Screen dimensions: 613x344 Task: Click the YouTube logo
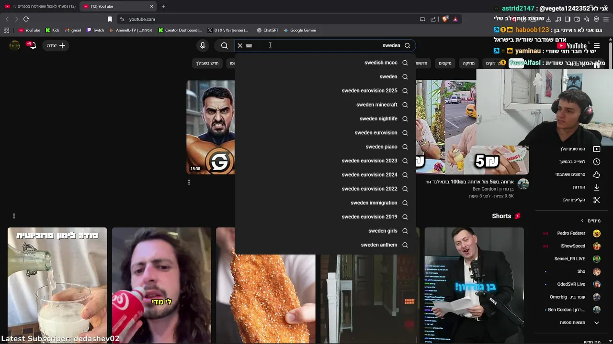572,46
